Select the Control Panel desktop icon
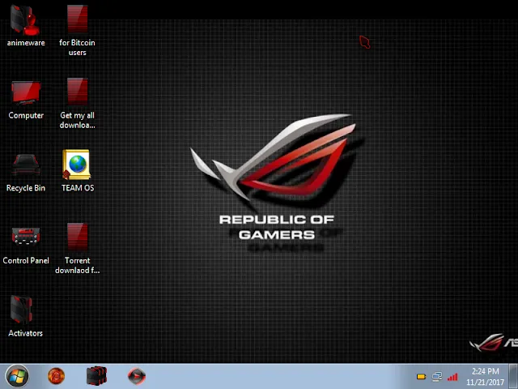The image size is (518, 389). [x=26, y=237]
